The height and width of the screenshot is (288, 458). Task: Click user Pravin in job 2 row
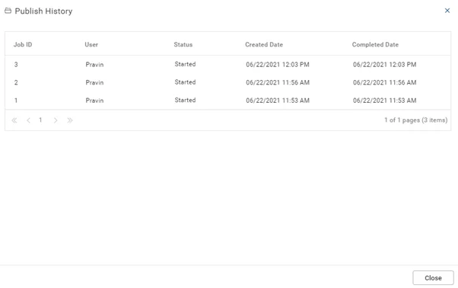pyautogui.click(x=94, y=82)
